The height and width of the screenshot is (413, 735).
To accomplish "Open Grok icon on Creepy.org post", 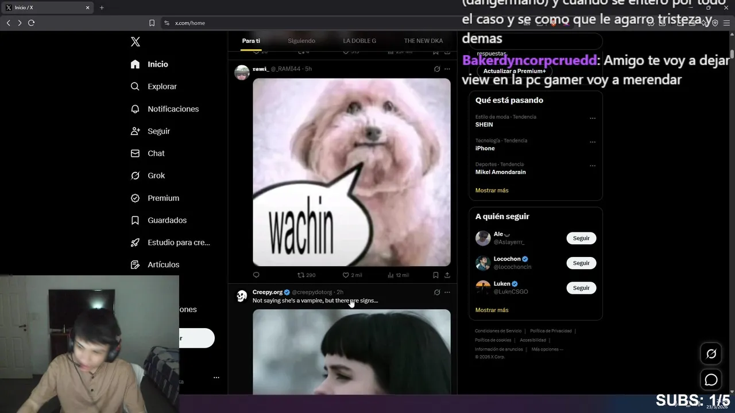I will pos(437,293).
